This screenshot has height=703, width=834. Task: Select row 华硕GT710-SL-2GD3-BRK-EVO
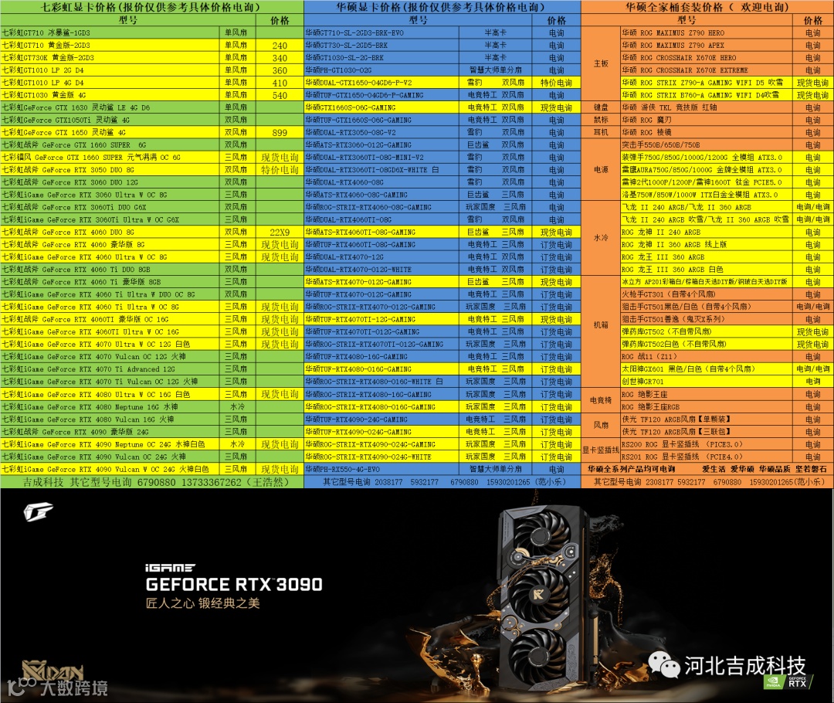(x=442, y=33)
